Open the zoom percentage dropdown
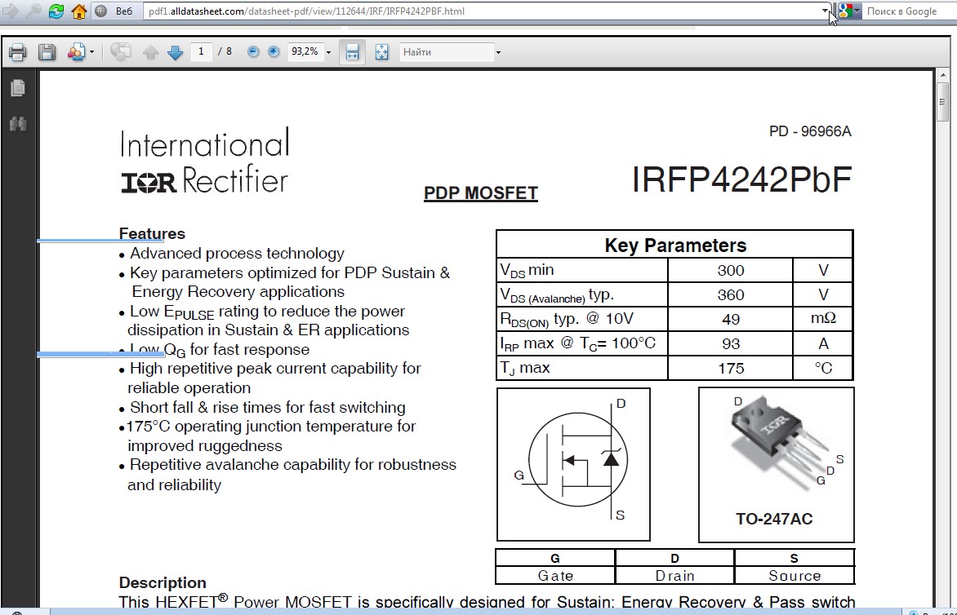957x615 pixels. pos(329,52)
